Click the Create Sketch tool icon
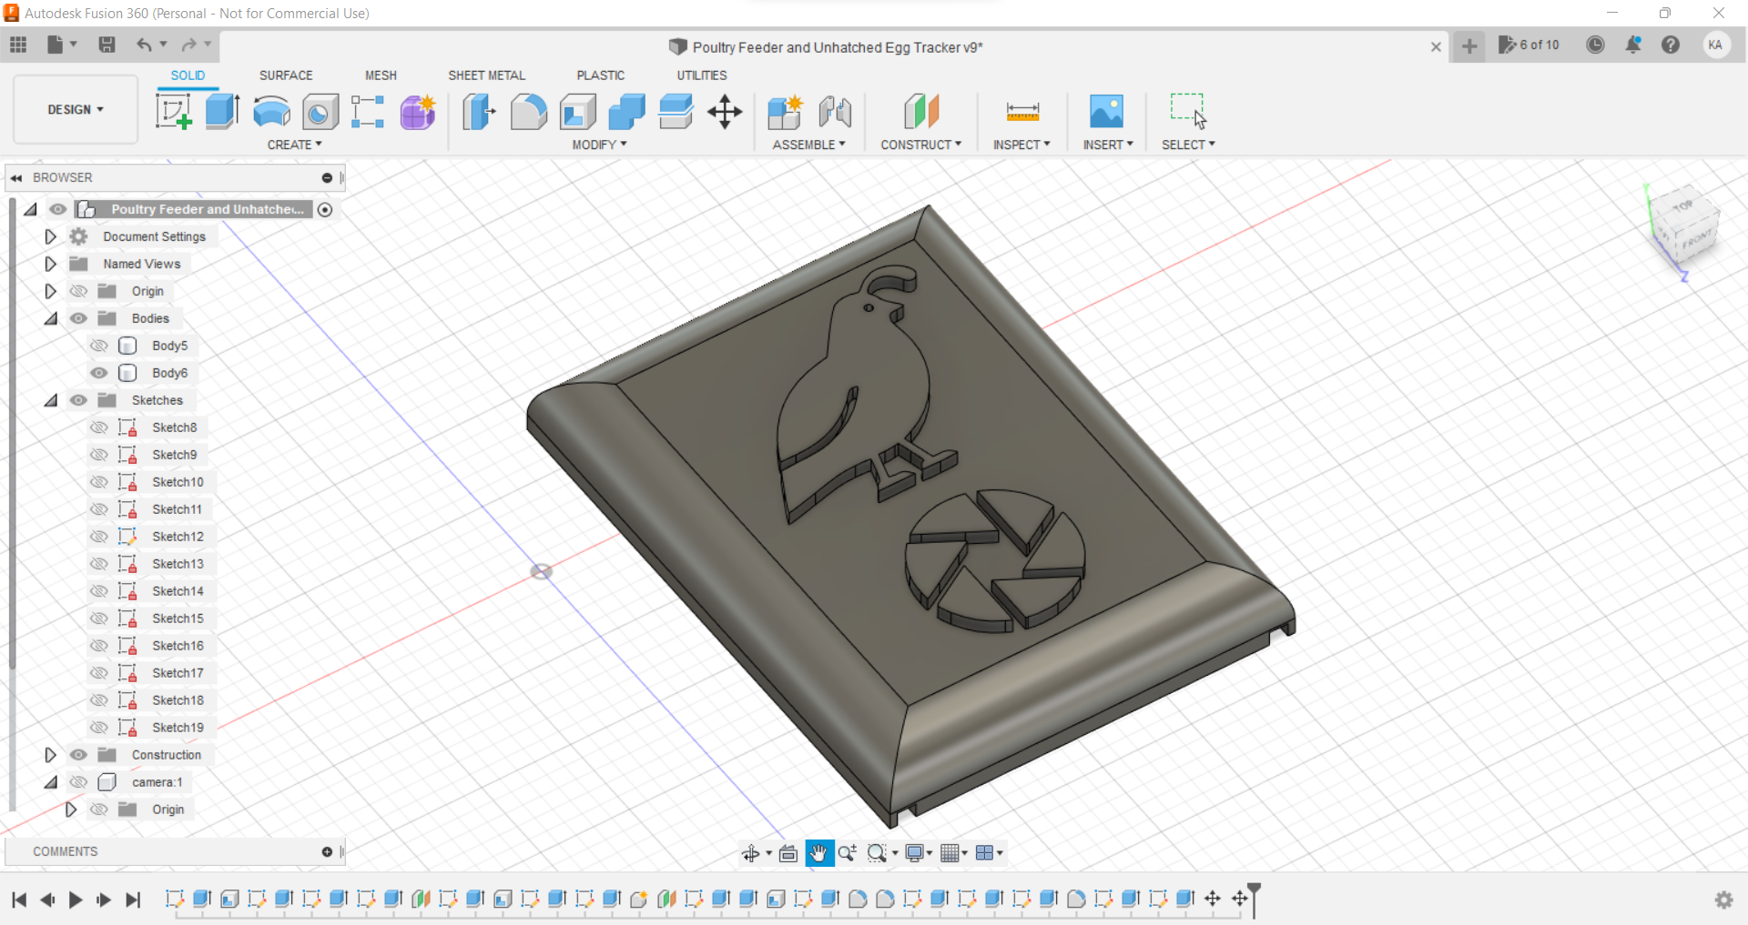The image size is (1748, 925). (173, 112)
